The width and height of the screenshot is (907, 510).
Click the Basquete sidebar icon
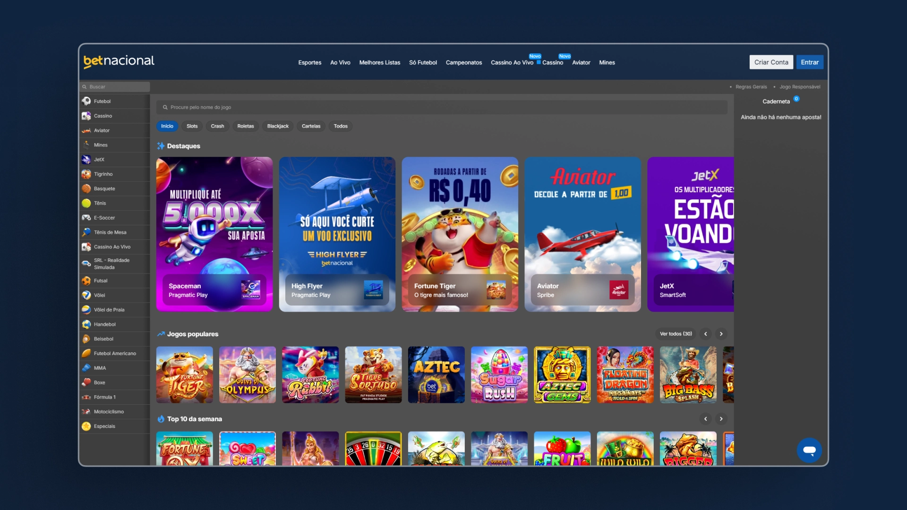[87, 188]
